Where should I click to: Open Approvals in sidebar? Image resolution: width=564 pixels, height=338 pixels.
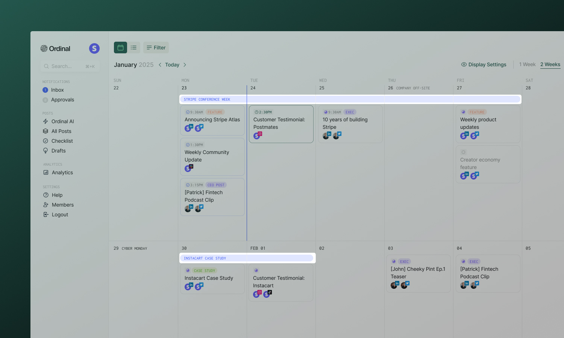[x=62, y=100]
